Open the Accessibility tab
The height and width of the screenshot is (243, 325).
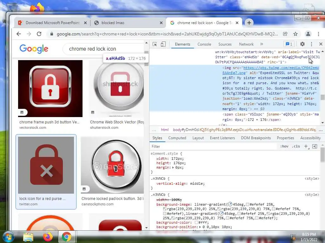point(310,138)
